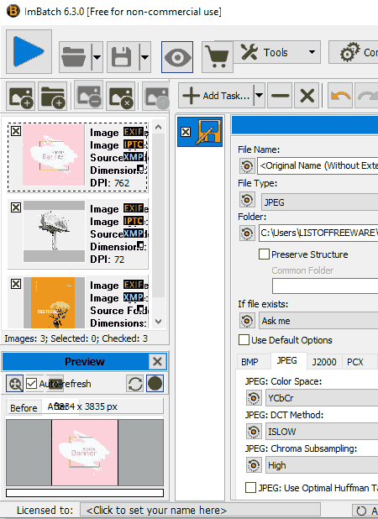378x519 pixels.
Task: Edit the output Folder path field
Action: click(318, 233)
